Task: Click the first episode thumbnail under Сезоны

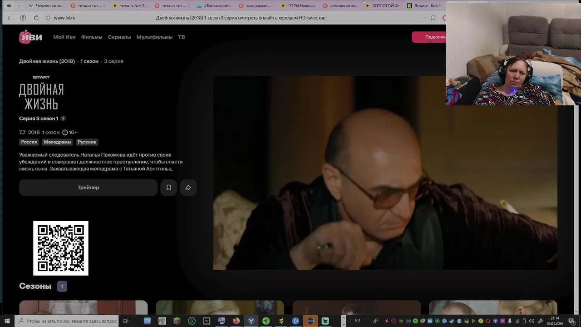Action: tap(84, 308)
